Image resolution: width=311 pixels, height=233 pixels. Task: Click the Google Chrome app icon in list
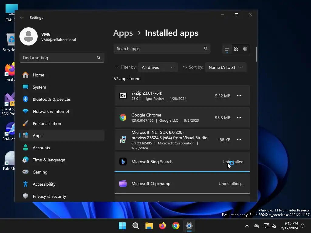(x=123, y=117)
